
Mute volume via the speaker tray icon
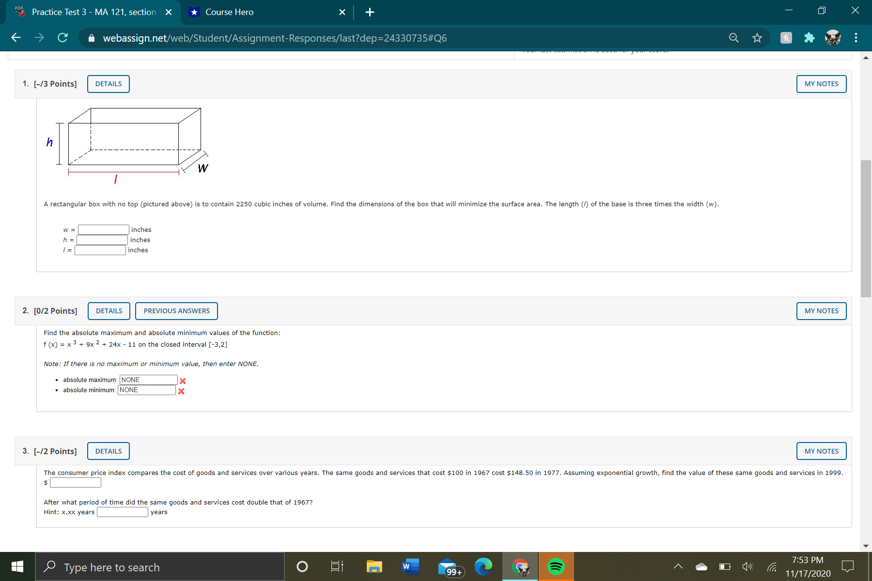point(747,566)
